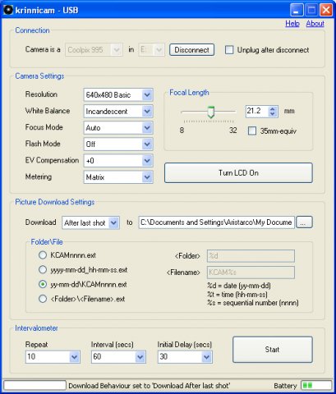The width and height of the screenshot is (336, 394).
Task: Minimize the krinnicam window
Action: pyautogui.click(x=297, y=10)
